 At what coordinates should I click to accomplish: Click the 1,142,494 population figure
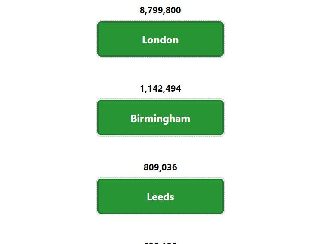[160, 89]
